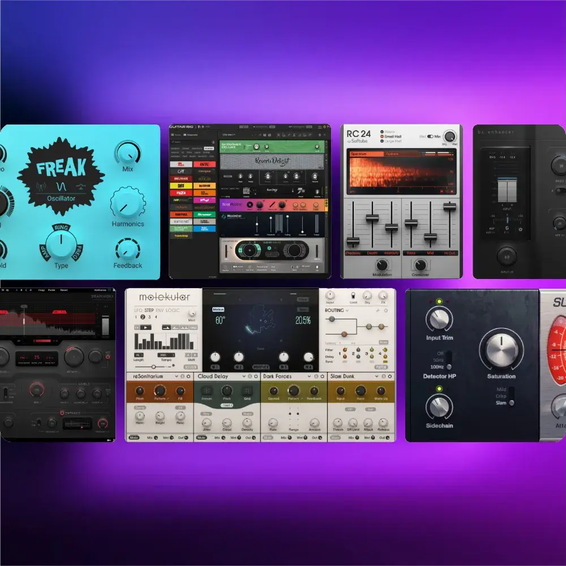Select the LFO modulator tab in Molekular
566x566 pixels.
[x=138, y=310]
